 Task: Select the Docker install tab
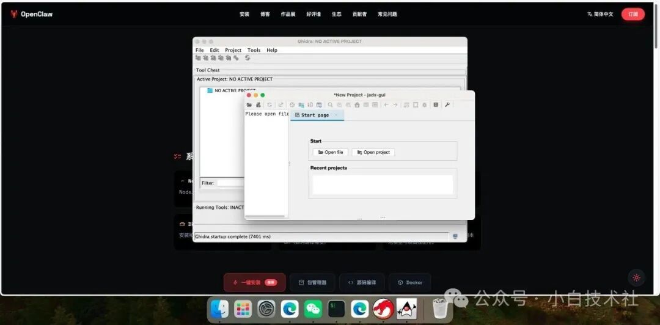point(410,282)
